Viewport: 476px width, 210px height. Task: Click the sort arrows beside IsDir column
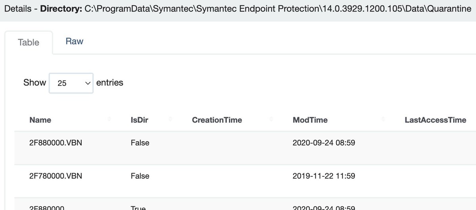[170, 120]
